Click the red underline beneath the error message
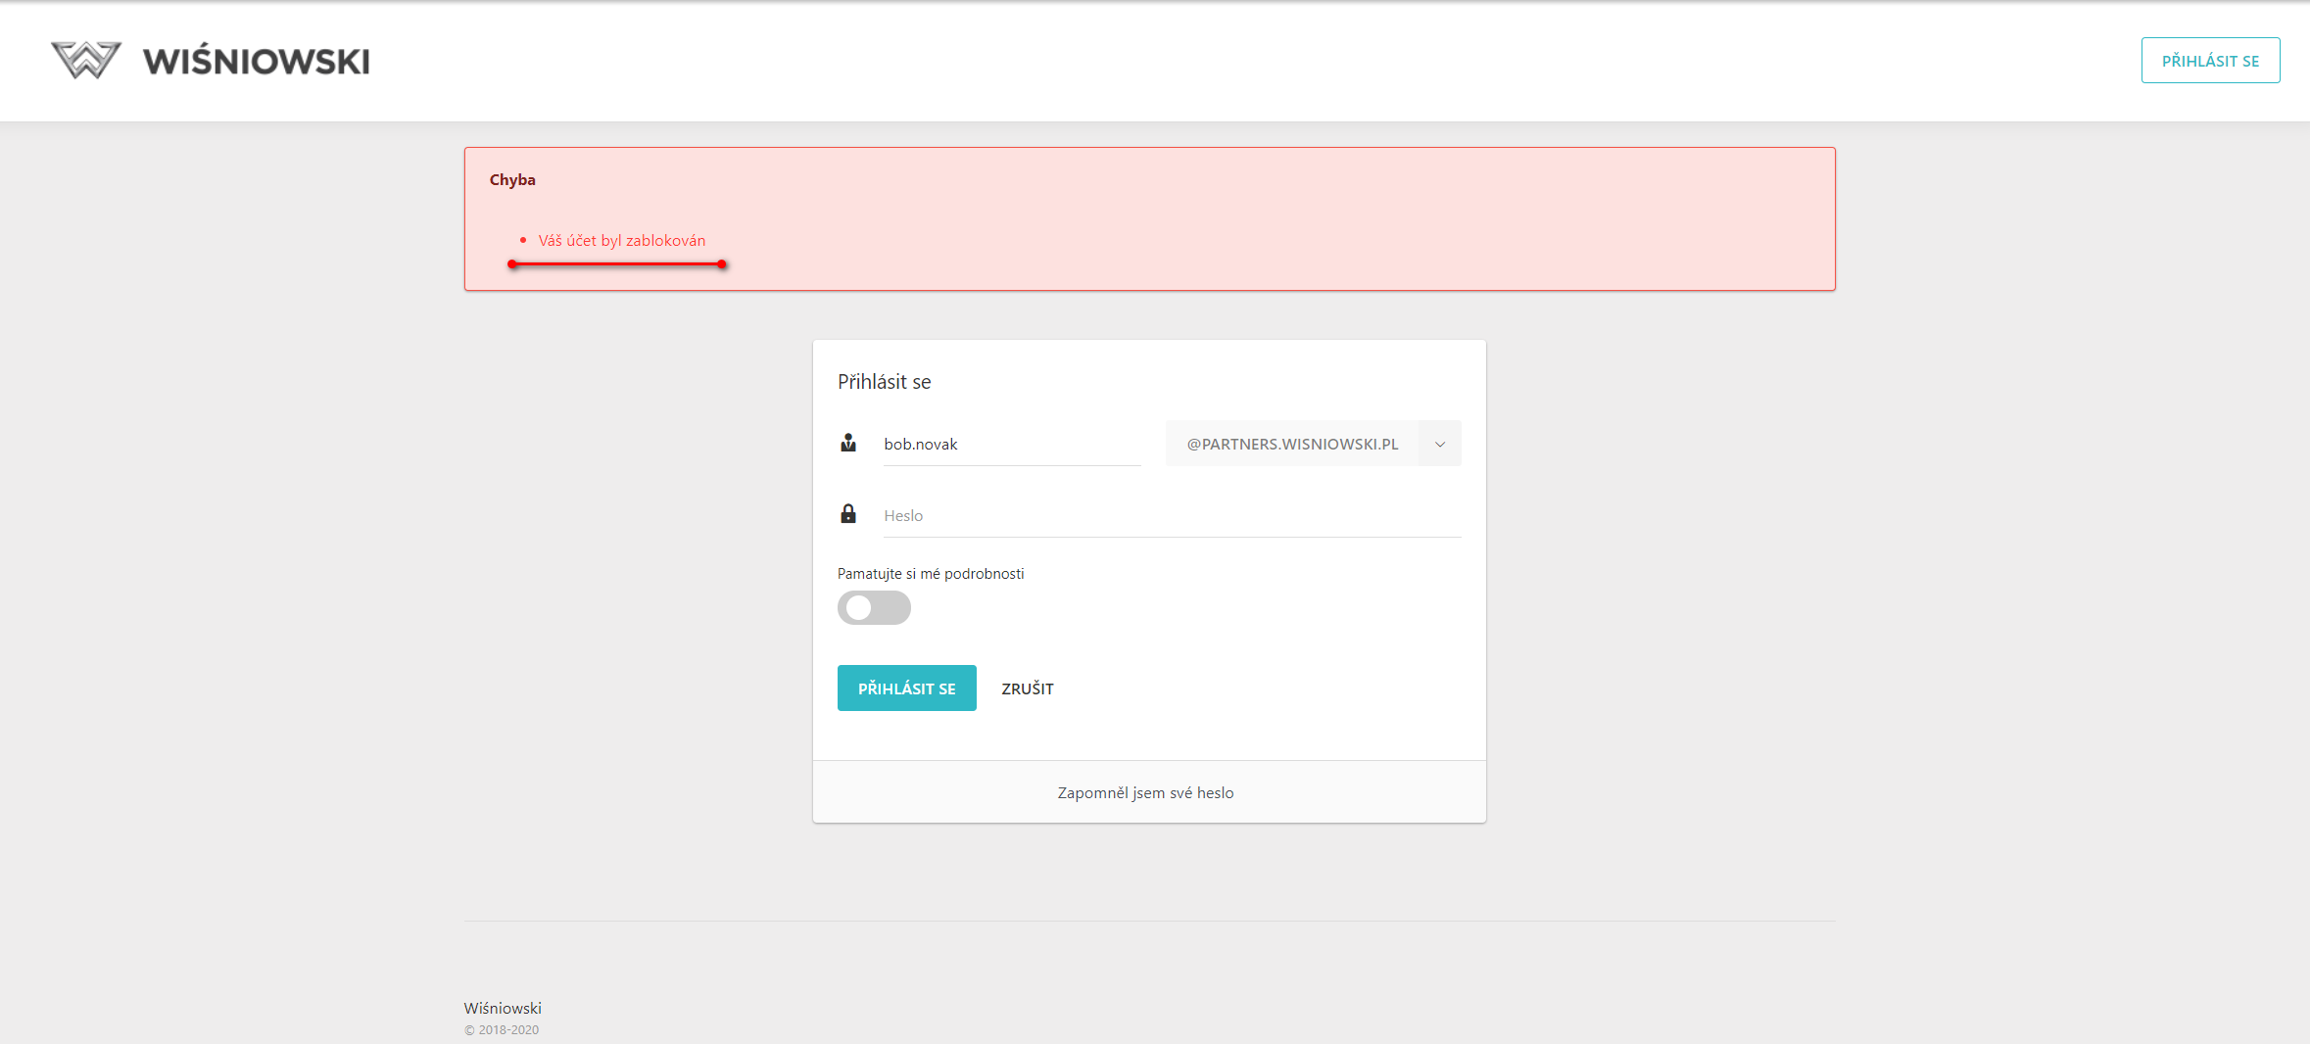This screenshot has height=1044, width=2310. [617, 264]
